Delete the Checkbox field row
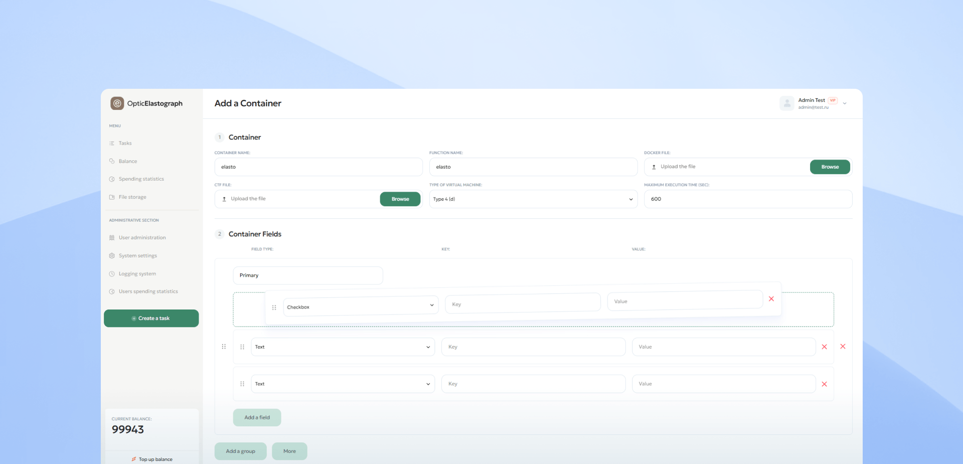The width and height of the screenshot is (963, 464). click(x=771, y=299)
